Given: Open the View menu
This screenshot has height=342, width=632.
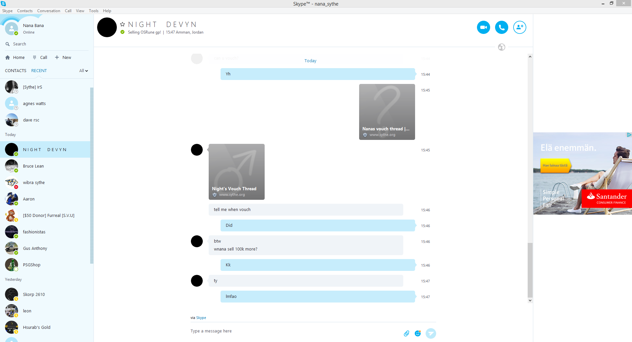Looking at the screenshot, I should (x=80, y=11).
